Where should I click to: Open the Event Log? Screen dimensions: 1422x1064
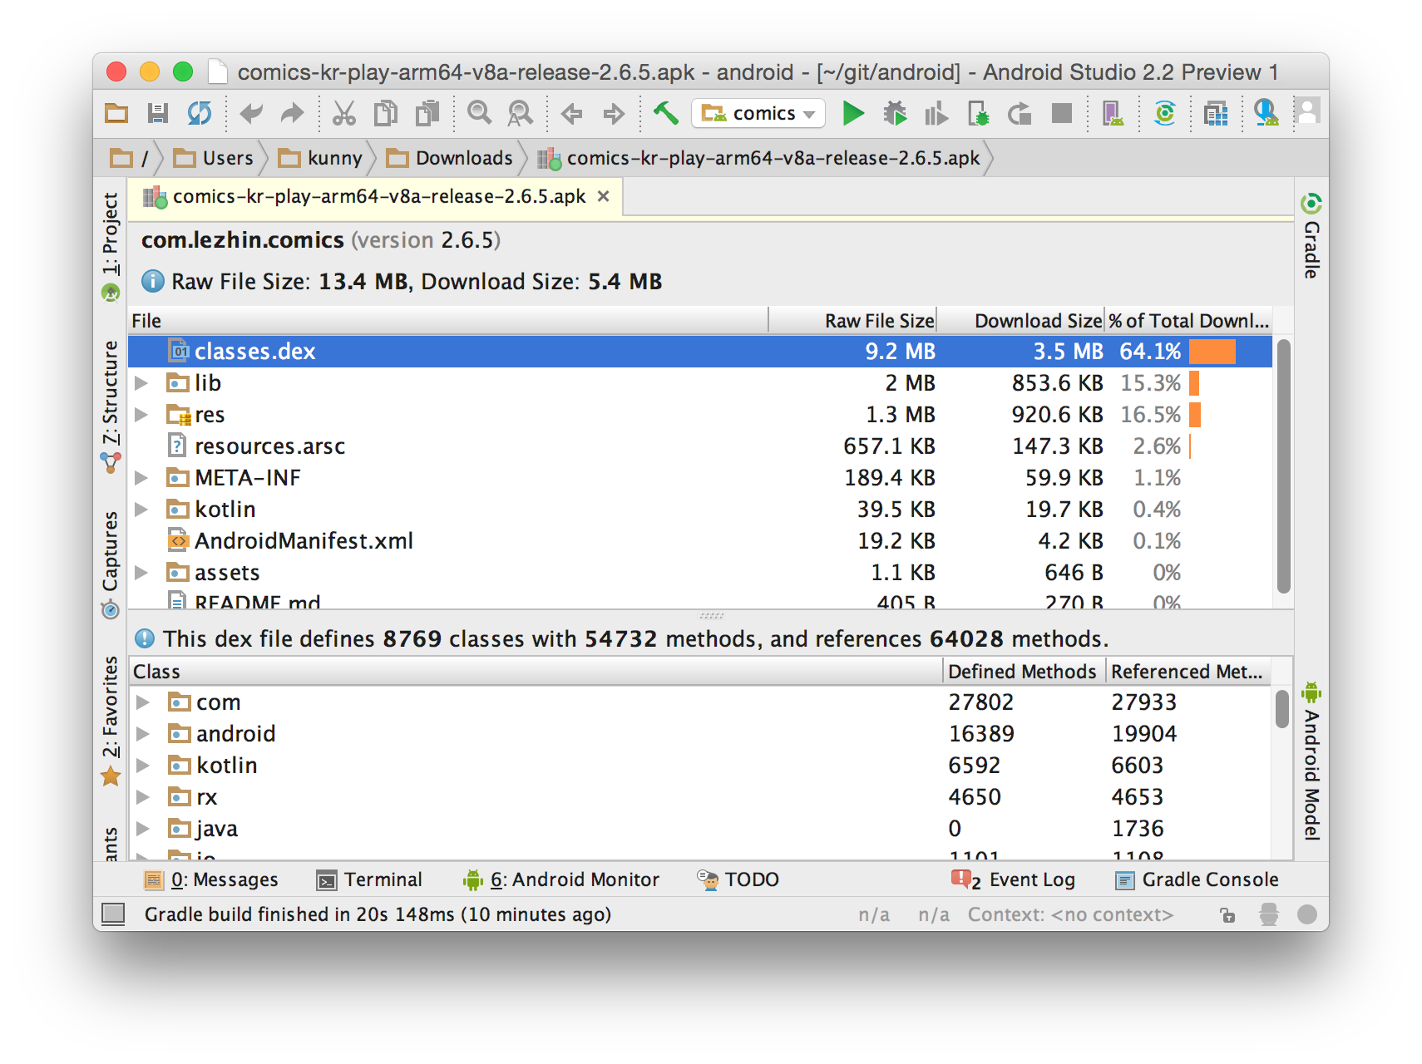[x=1014, y=879]
